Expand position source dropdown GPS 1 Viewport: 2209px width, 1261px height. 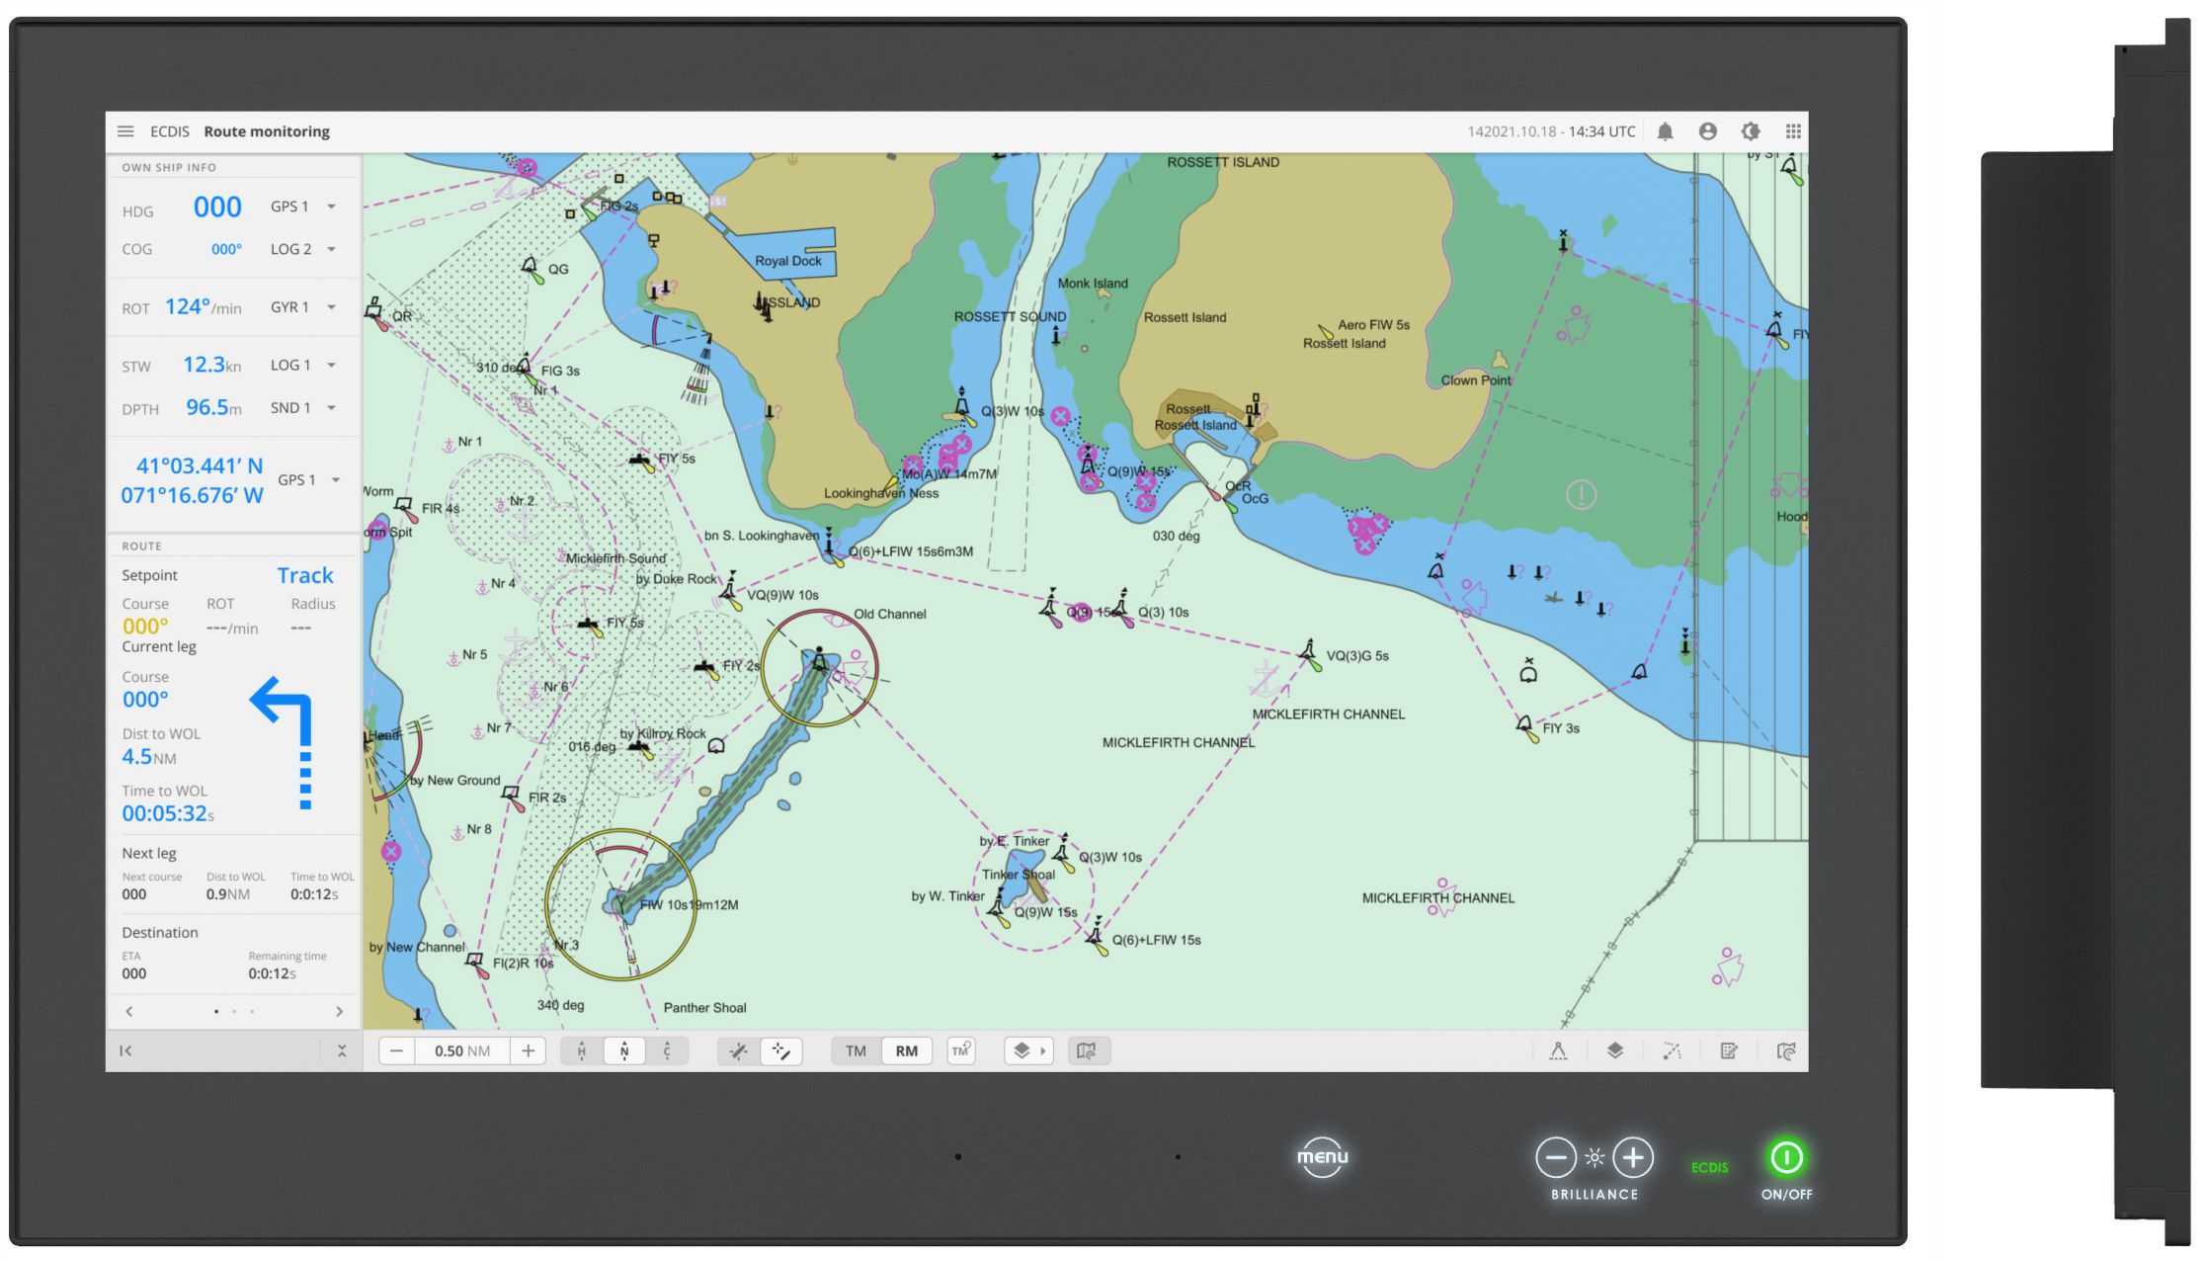click(309, 479)
